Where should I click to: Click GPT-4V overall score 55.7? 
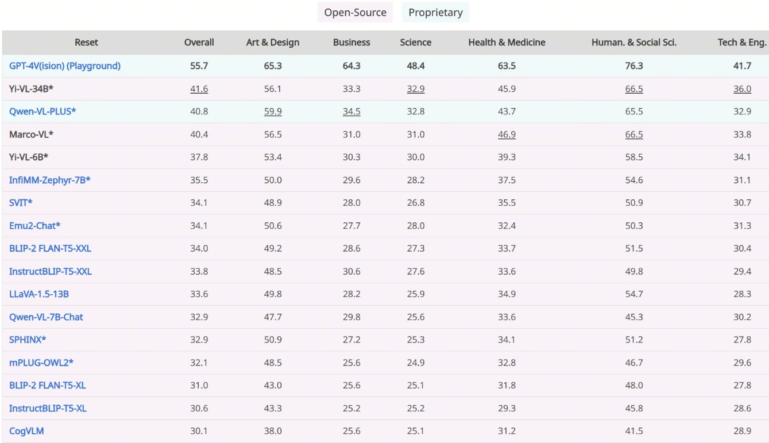pos(199,66)
